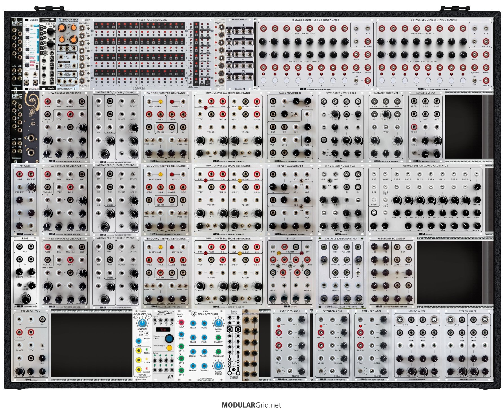Image resolution: width=503 pixels, height=411 pixels.
Task: Click the red 120 tempo display on Pamela's Workout
Action: (163, 329)
